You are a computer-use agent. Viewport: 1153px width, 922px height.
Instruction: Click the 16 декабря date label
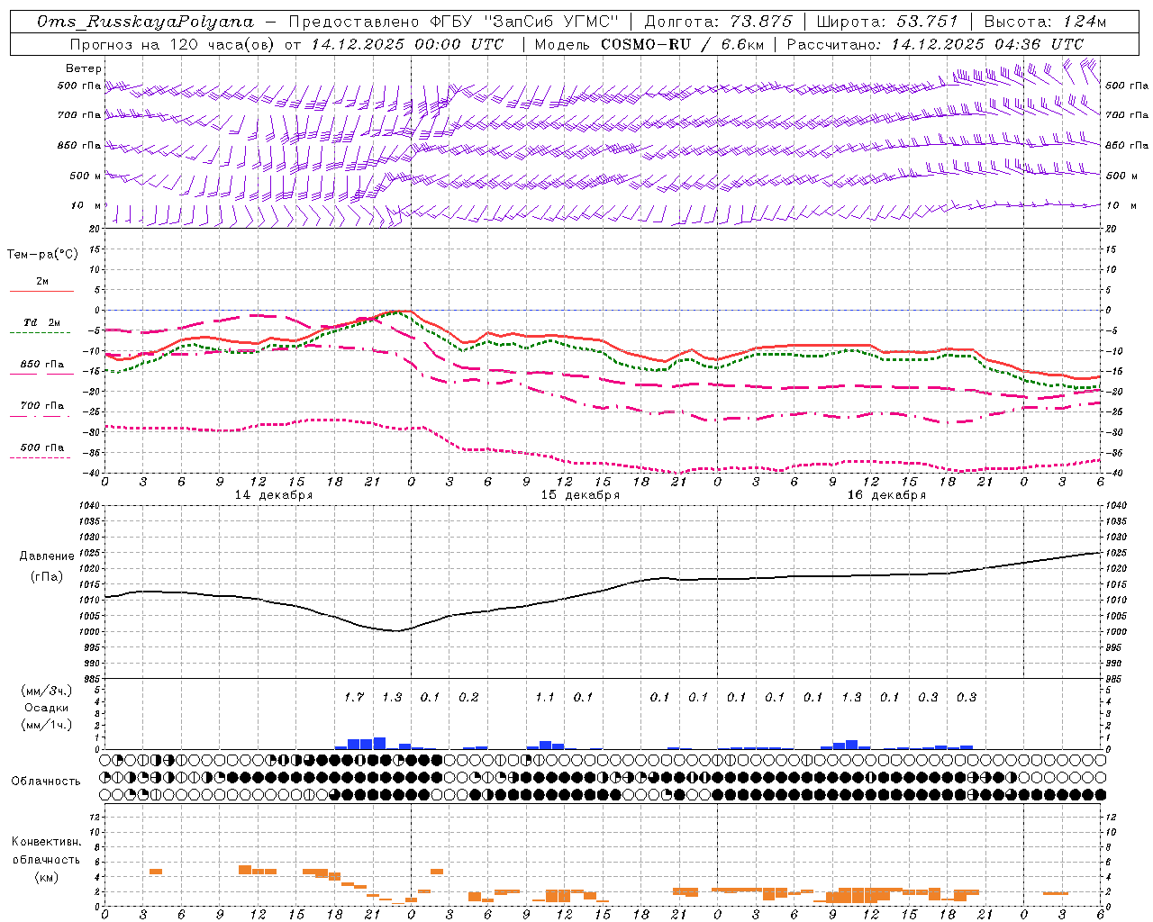(x=886, y=495)
